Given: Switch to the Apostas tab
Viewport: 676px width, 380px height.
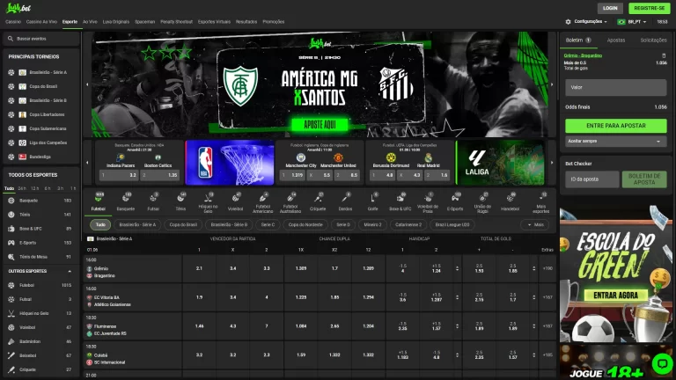Looking at the screenshot, I should 615,40.
